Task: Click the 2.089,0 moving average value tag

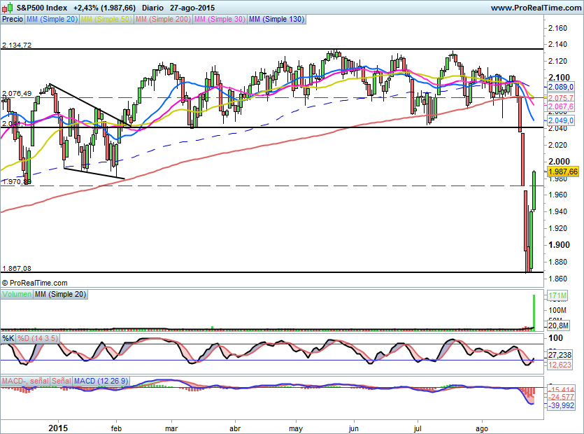Action: [x=561, y=87]
